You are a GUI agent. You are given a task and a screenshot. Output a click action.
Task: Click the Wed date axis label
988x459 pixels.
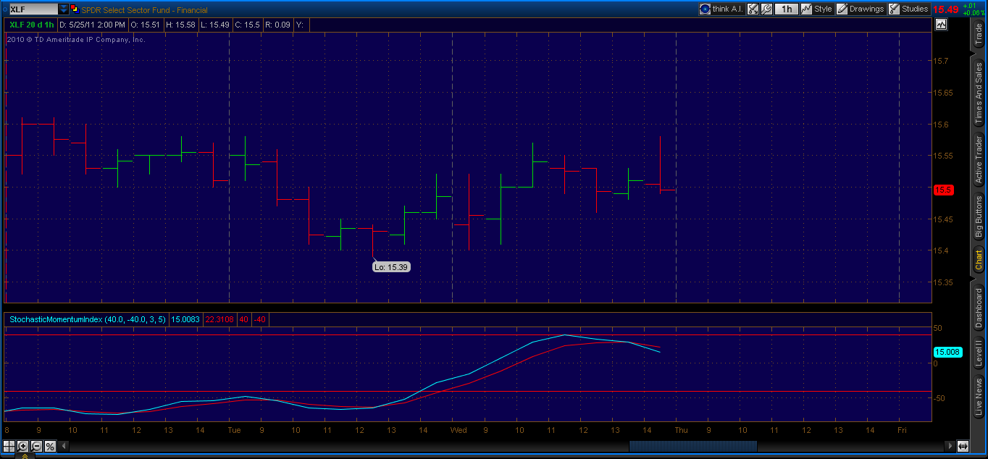459,430
